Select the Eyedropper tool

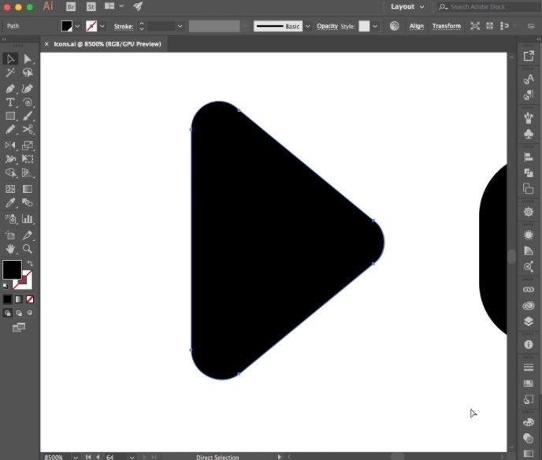coord(10,202)
